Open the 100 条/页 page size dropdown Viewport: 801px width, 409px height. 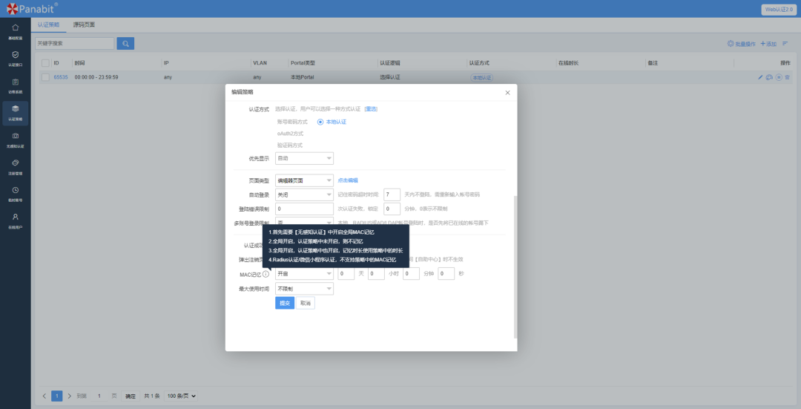[182, 396]
